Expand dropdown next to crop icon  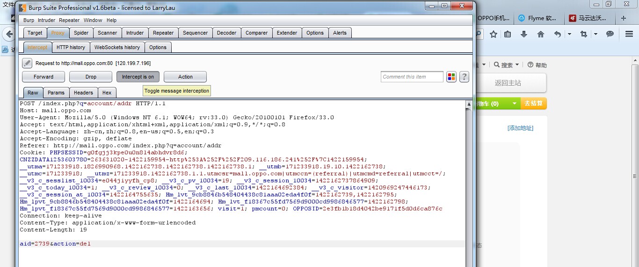point(595,34)
